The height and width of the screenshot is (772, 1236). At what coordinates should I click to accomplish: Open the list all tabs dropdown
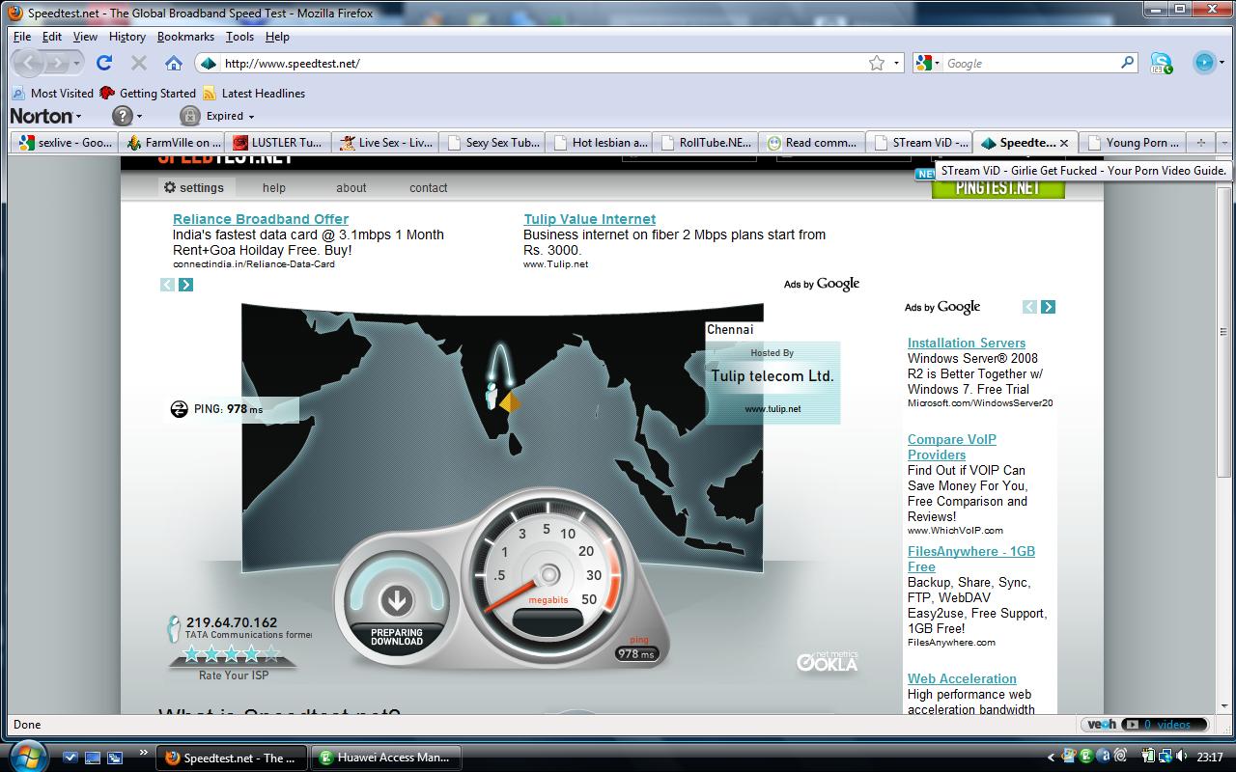[x=1223, y=142]
